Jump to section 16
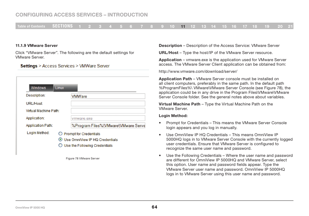This screenshot has height=216, width=309. point(234,27)
